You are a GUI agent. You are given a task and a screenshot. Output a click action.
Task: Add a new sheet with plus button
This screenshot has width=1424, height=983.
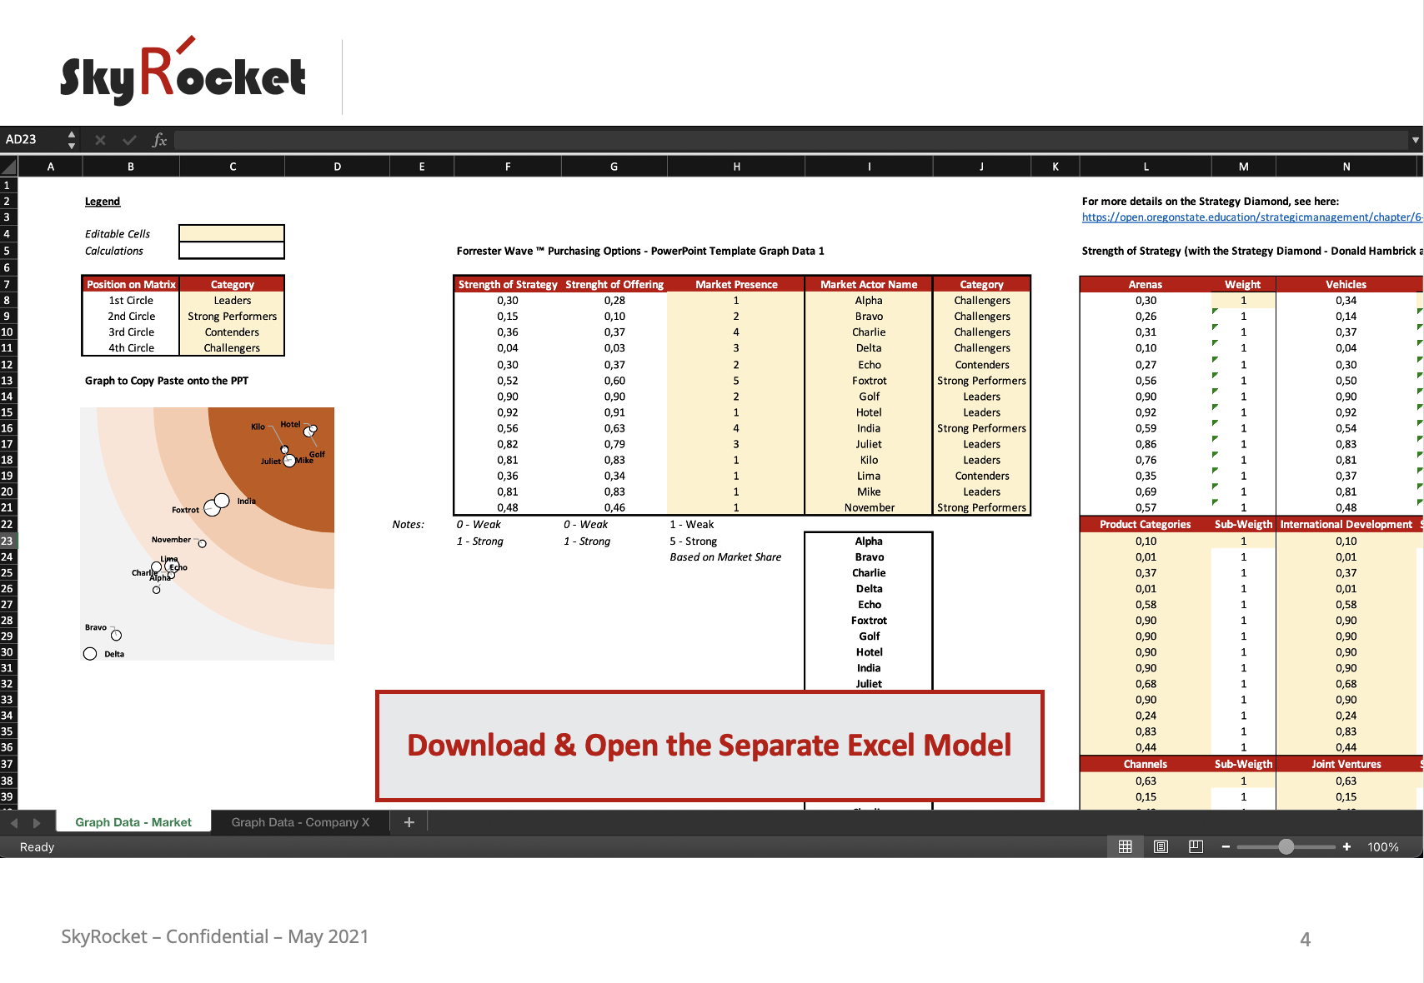(x=409, y=822)
